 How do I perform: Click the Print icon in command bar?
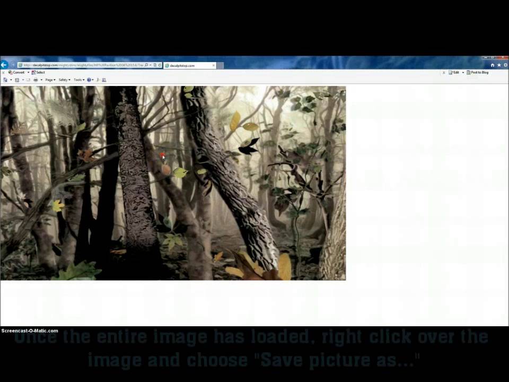[36, 80]
